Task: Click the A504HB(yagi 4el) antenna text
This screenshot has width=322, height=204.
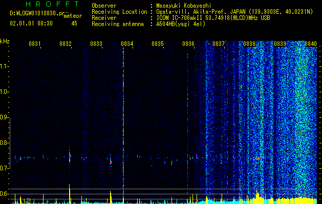Action: [x=181, y=24]
